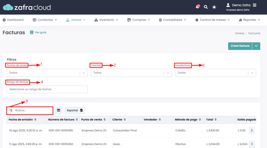Click the Inventario boxes icon
This screenshot has height=148, width=267.
coord(96,20)
